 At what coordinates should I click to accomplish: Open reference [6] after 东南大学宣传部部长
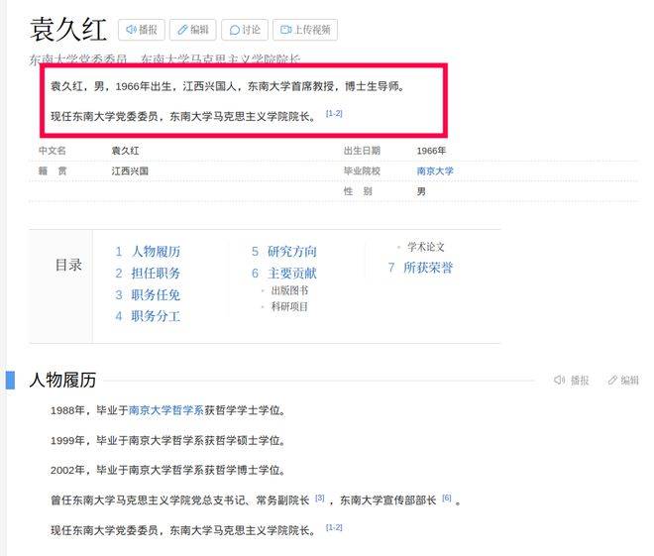447,498
